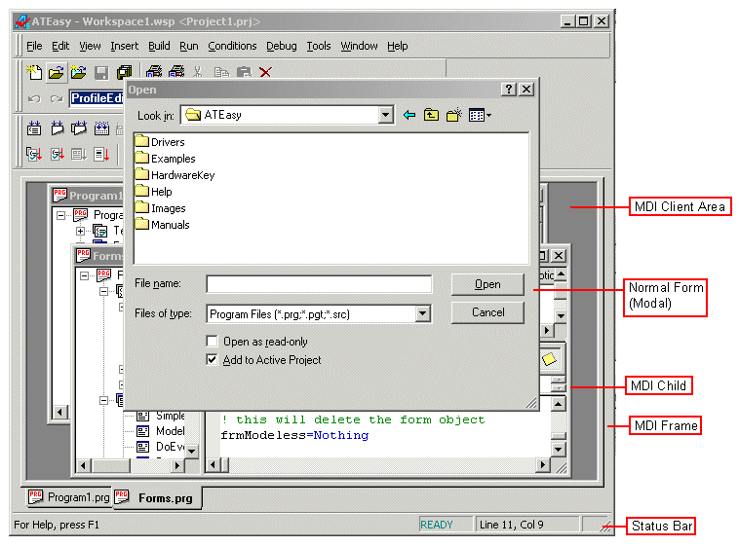739x546 pixels.
Task: Select the Examples folder
Action: click(x=166, y=158)
